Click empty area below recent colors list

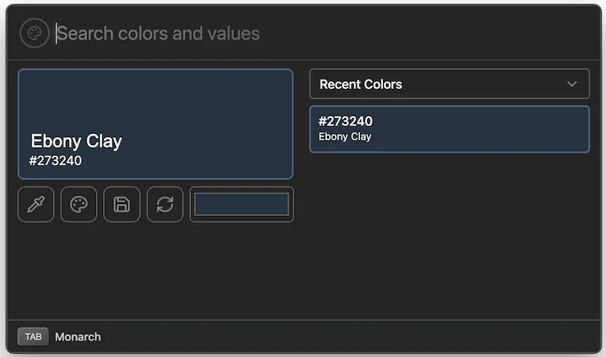(x=449, y=238)
